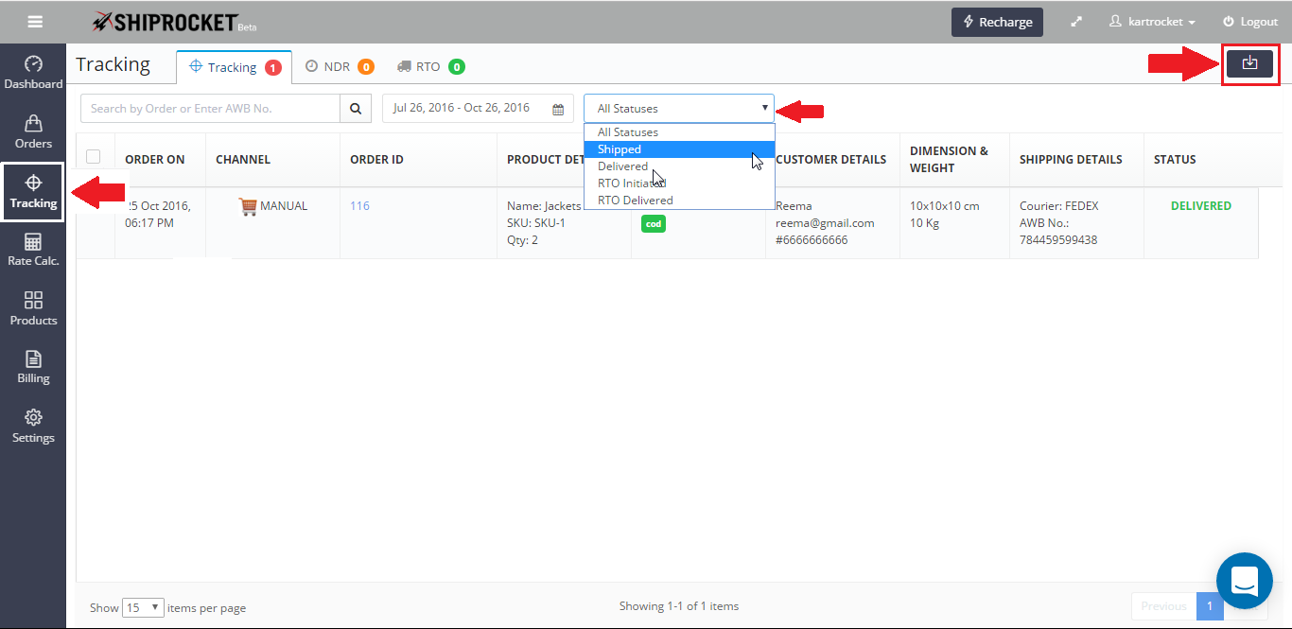The image size is (1292, 629).
Task: Switch to the NDR tab
Action: click(x=338, y=67)
